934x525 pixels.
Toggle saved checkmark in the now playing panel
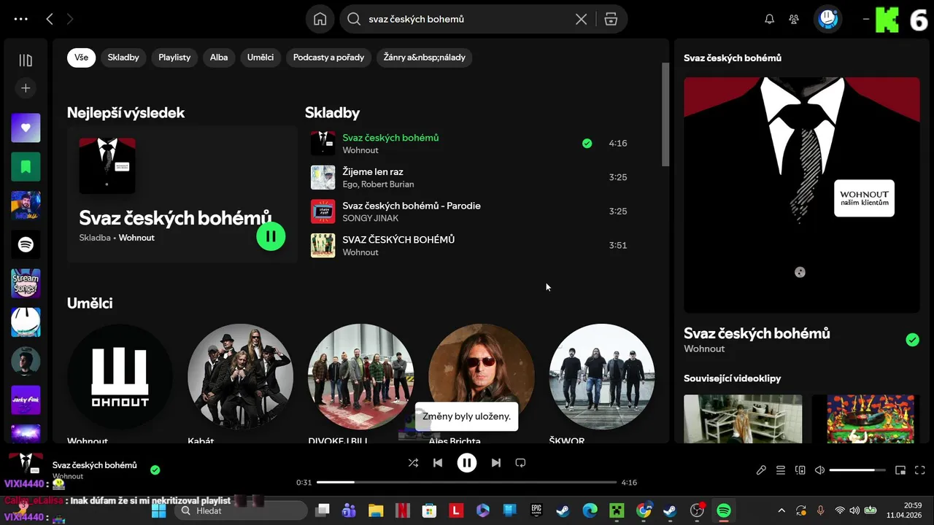[x=912, y=340]
